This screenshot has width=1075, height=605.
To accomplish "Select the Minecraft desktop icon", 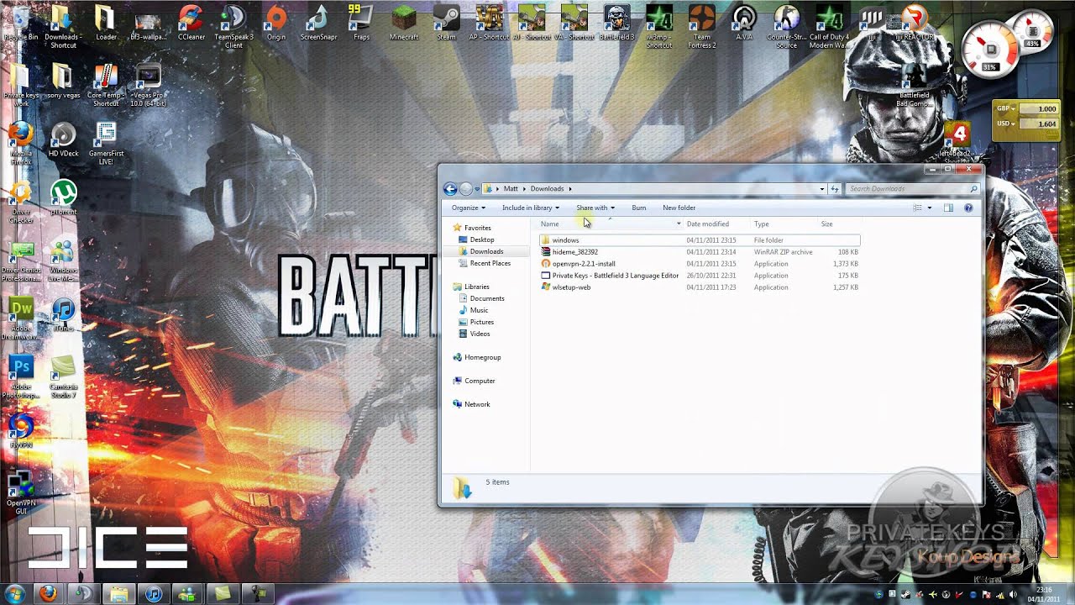I will coord(404,23).
